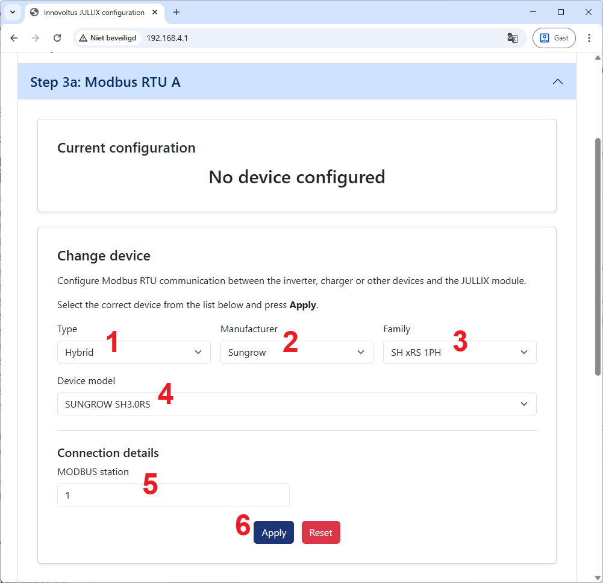The width and height of the screenshot is (603, 583).
Task: Collapse the Step 3a Modbus RTU A section
Action: pyautogui.click(x=557, y=82)
